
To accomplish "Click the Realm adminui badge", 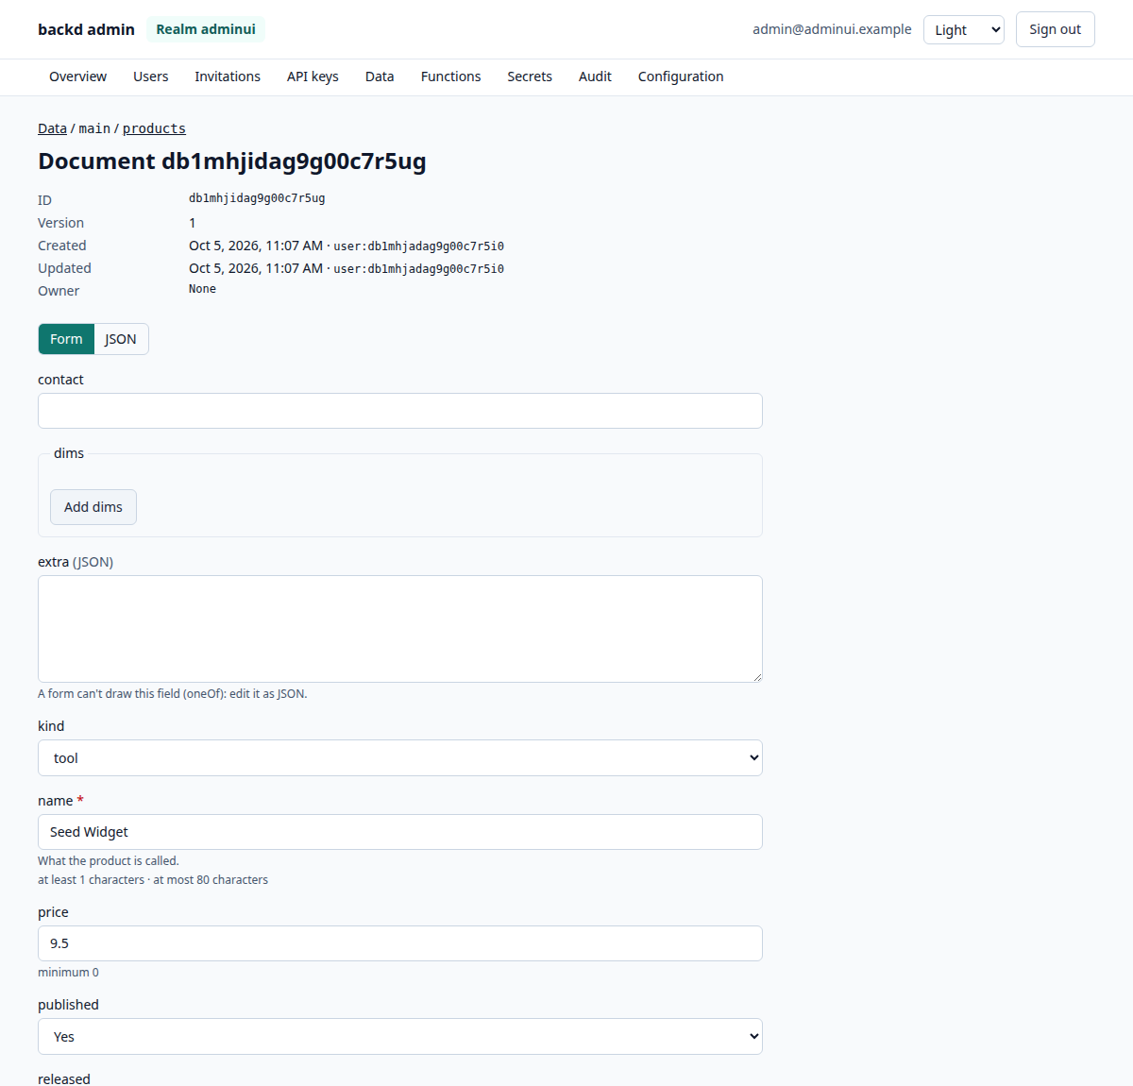I will (206, 29).
